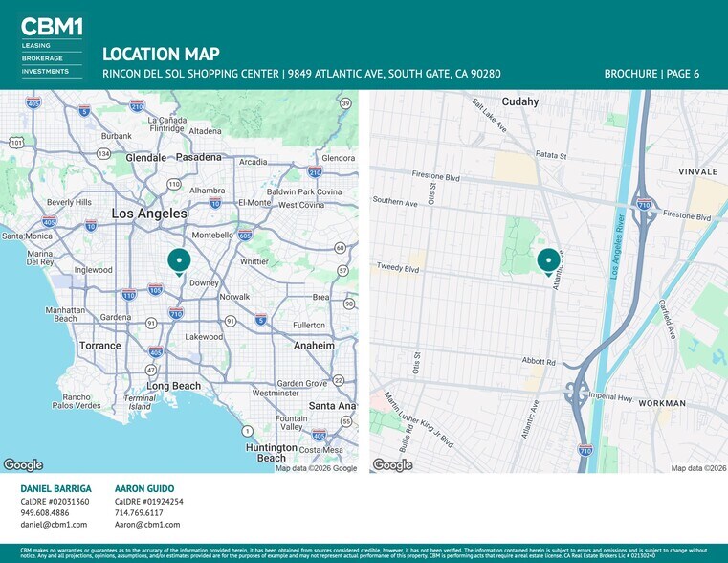Click the Route 22 shield near Garden Grove

tap(339, 380)
